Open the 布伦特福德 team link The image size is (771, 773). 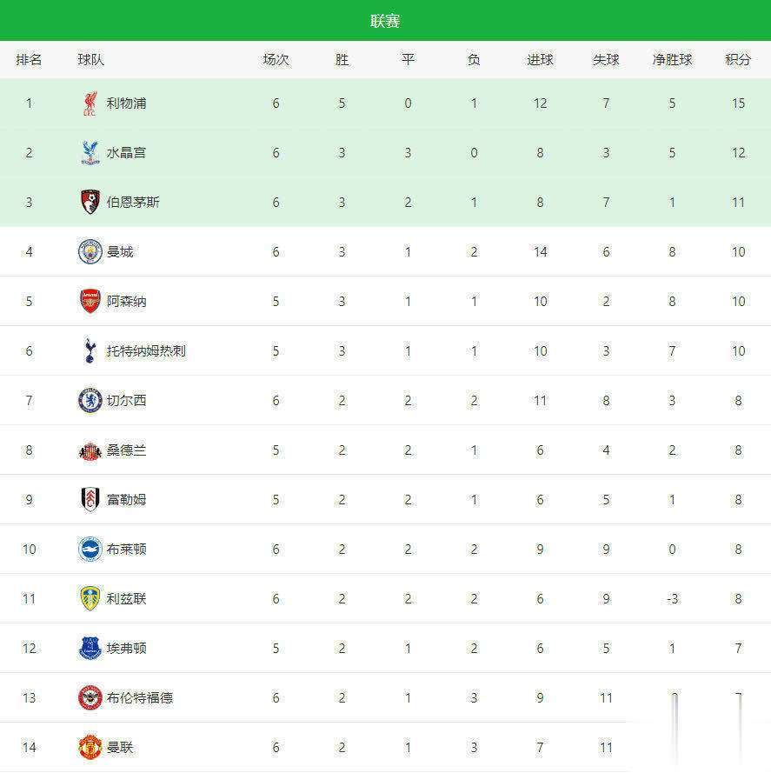[x=139, y=698]
